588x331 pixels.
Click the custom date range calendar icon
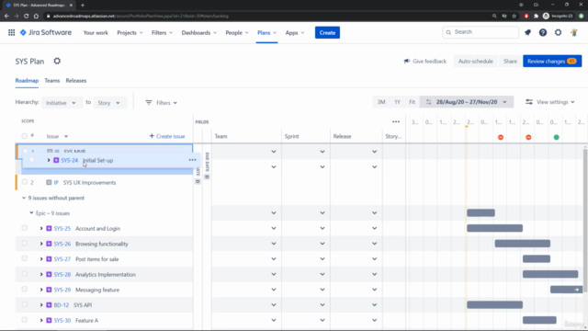(x=429, y=102)
